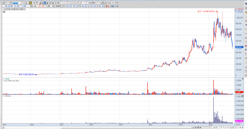The image size is (247, 129).
Task: Click the zoom magnifier icon in bottom toolbar
Action: pyautogui.click(x=235, y=127)
